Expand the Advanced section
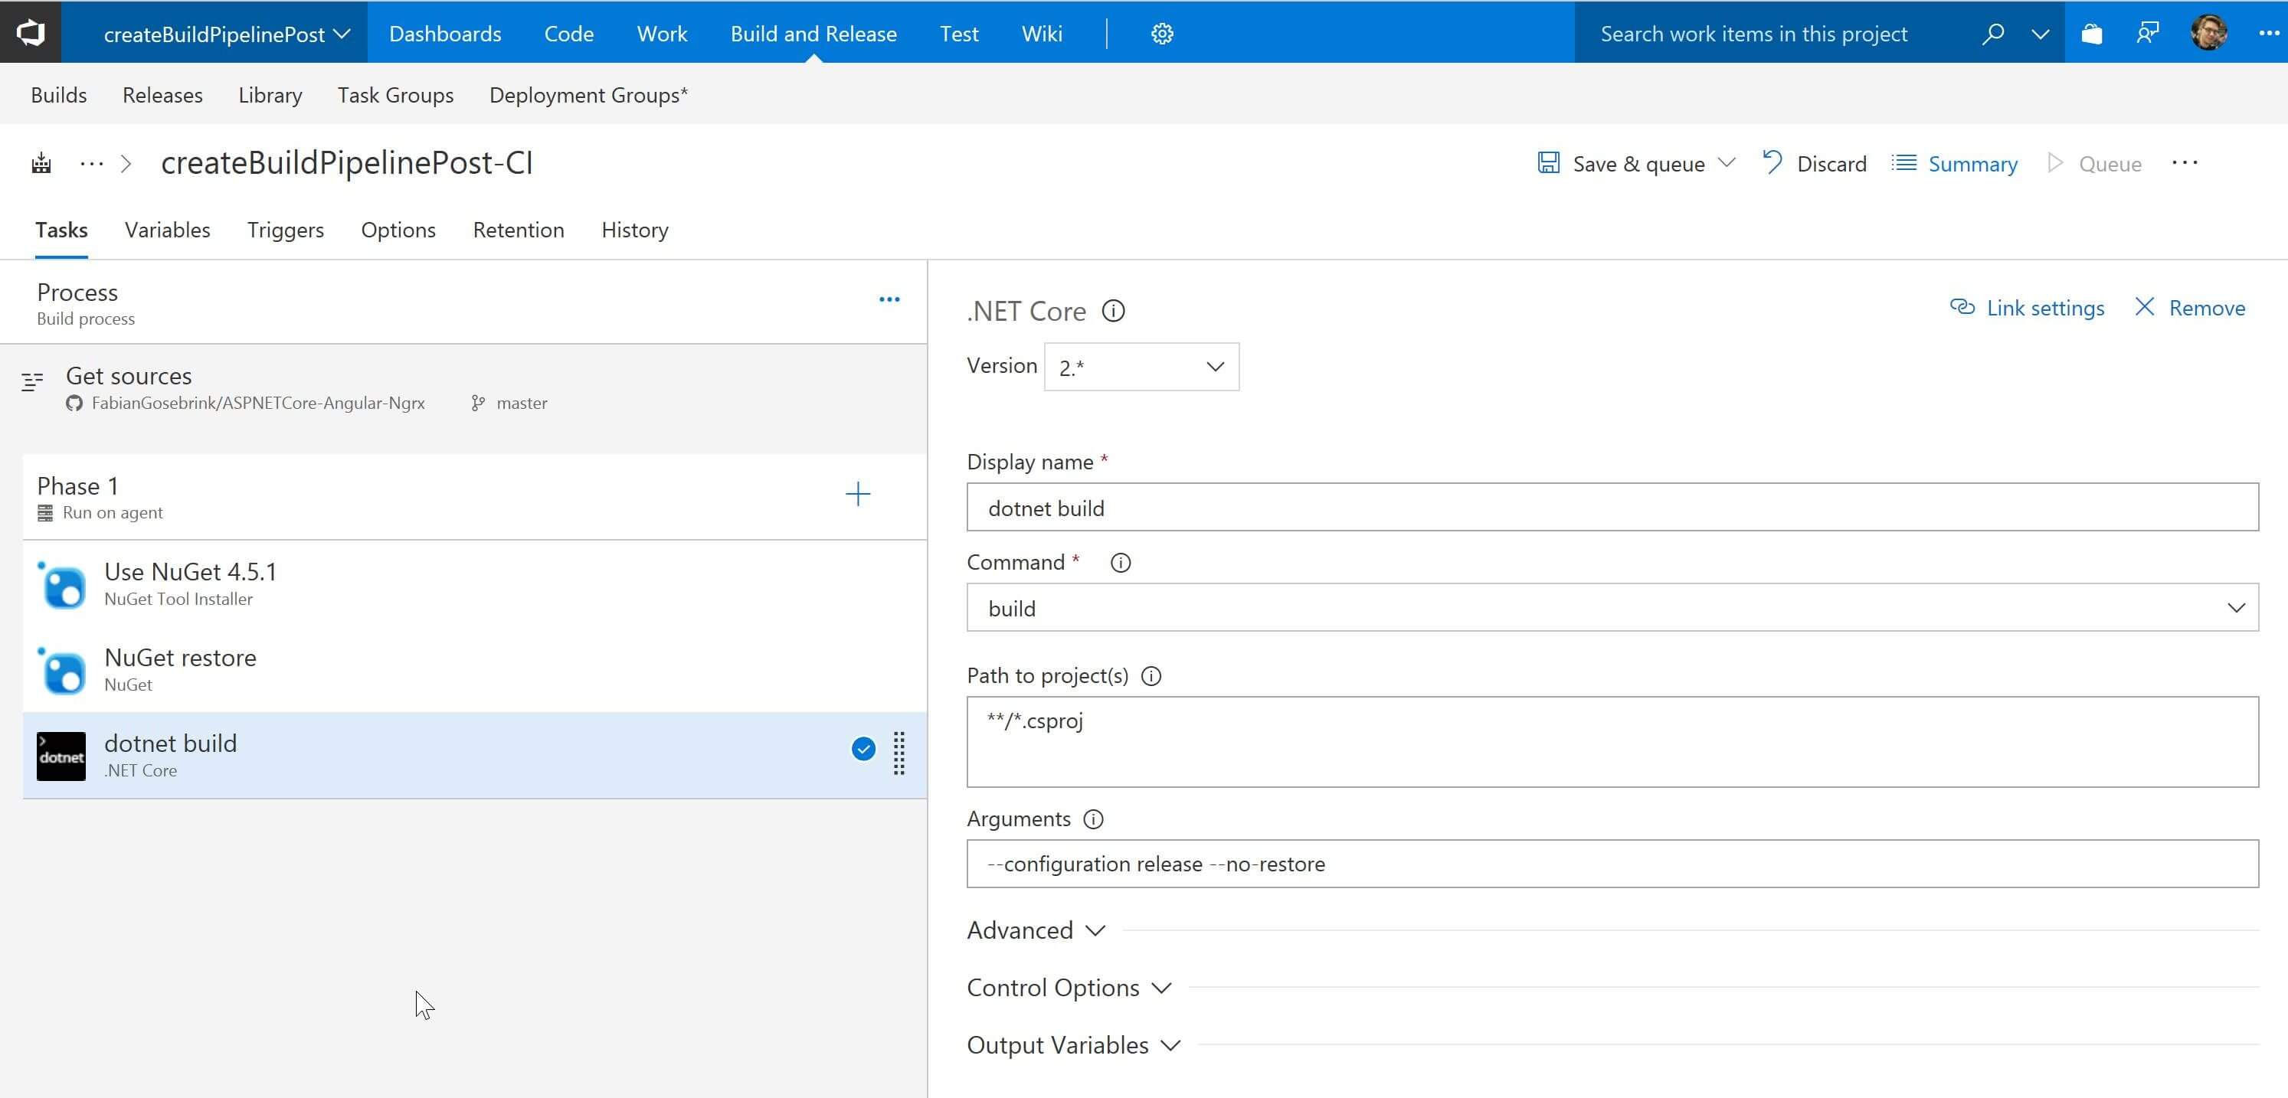Viewport: 2288px width, 1098px height. pos(1036,930)
